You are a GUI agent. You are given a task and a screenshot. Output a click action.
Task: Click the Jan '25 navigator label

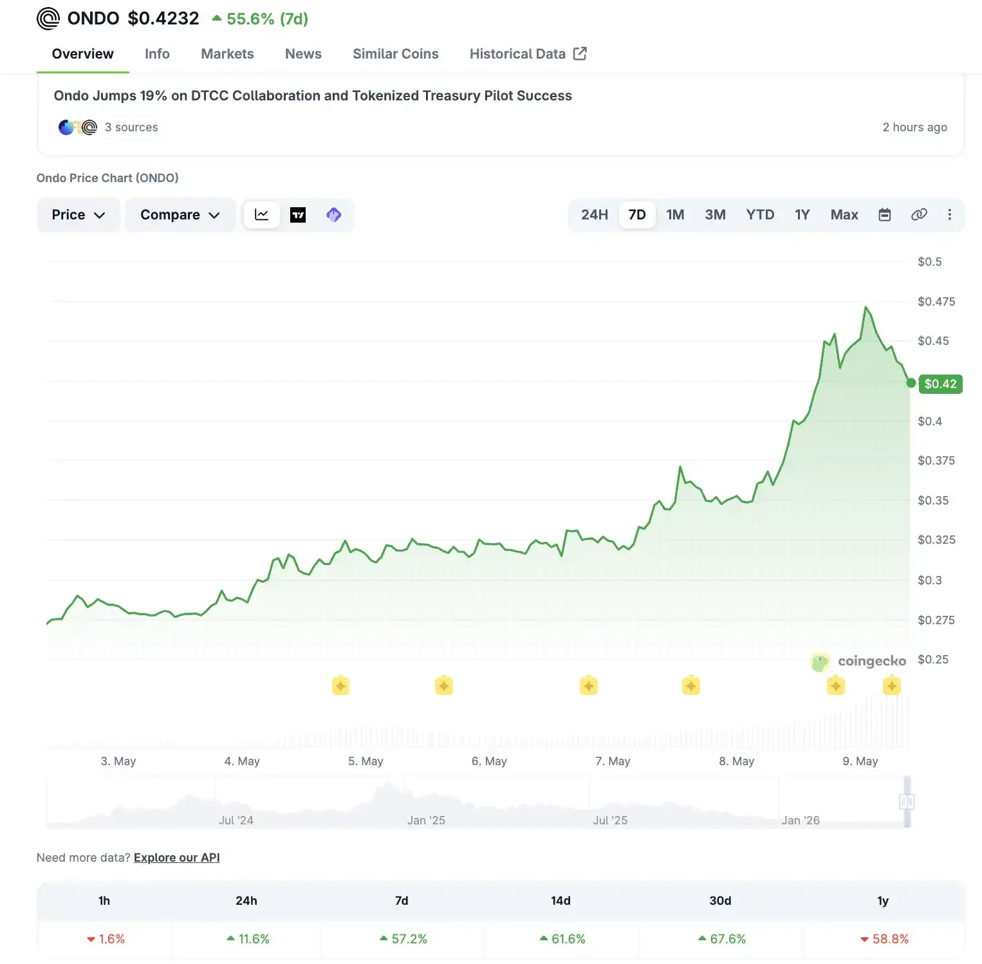[426, 820]
